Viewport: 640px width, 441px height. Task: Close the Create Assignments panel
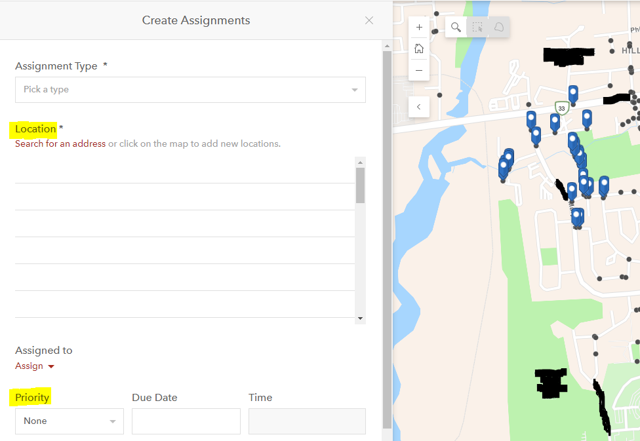click(x=369, y=20)
